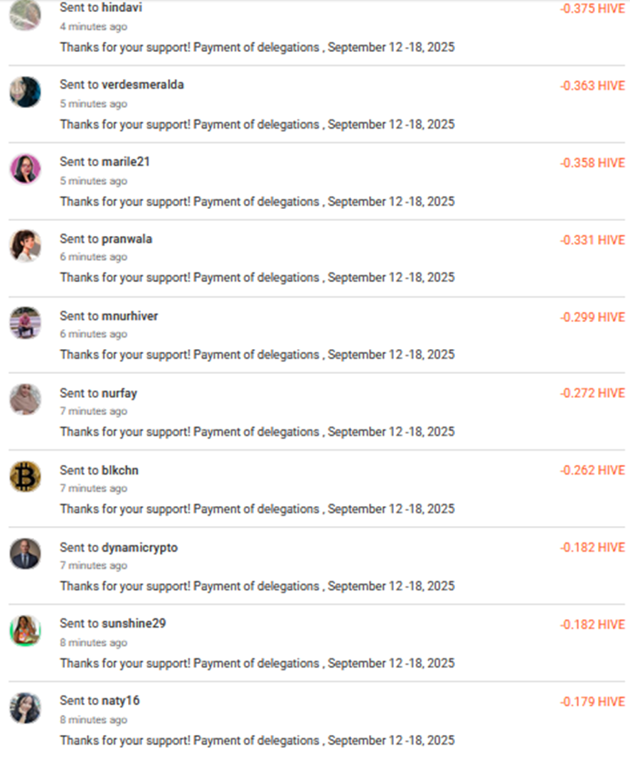This screenshot has height=757, width=630.
Task: Go to pranwala's username link
Action: (127, 239)
